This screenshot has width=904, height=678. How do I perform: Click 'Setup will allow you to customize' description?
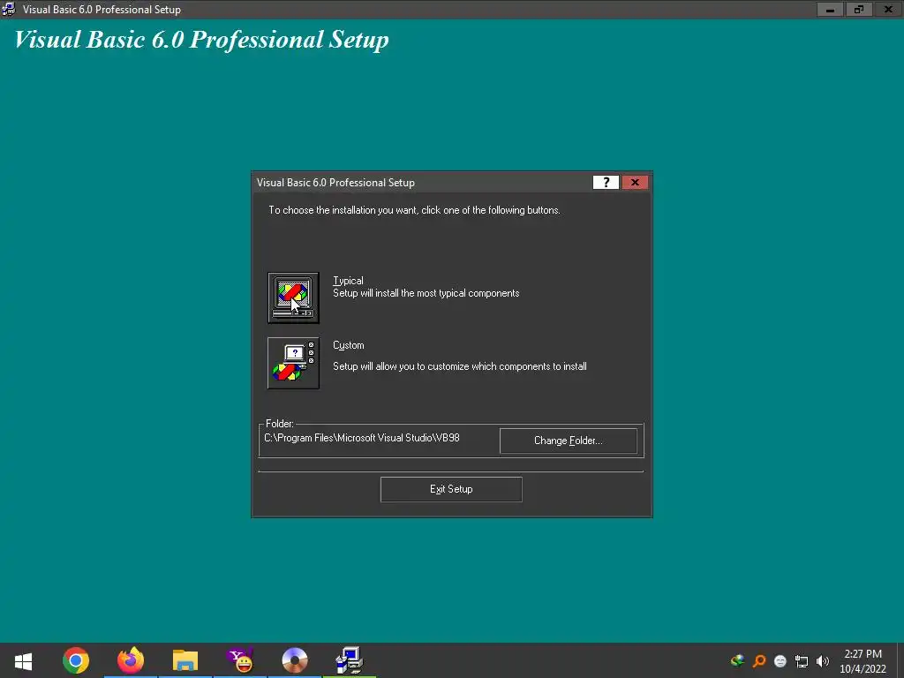459,366
